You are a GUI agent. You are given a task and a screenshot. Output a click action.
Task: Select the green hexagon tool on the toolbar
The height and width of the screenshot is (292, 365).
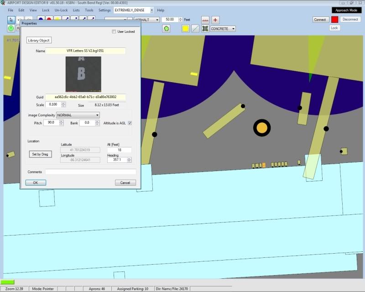[x=167, y=28]
